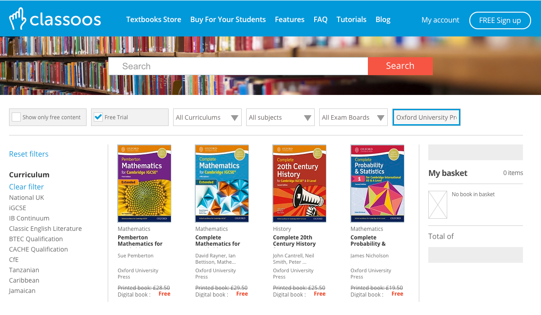Click the empty basket placeholder icon
Image resolution: width=541 pixels, height=315 pixels.
coord(437,205)
